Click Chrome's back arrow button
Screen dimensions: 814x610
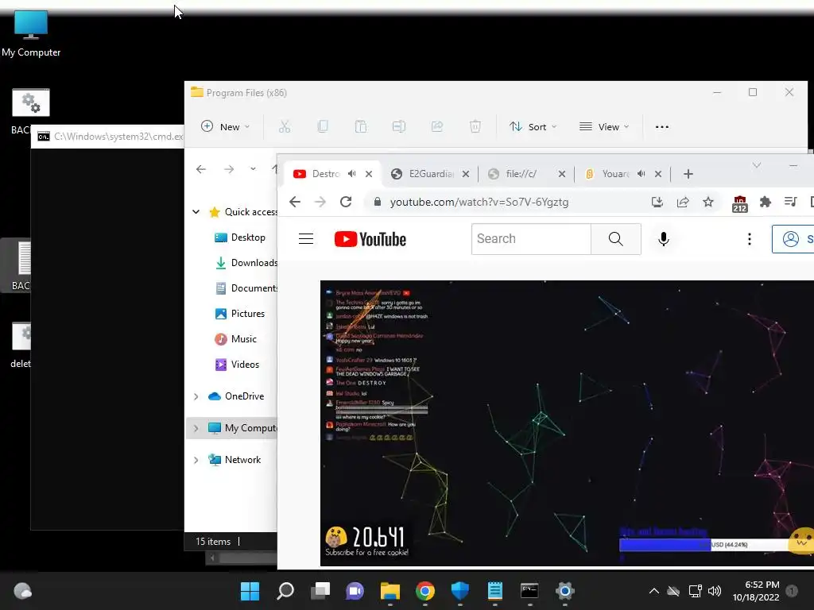295,202
